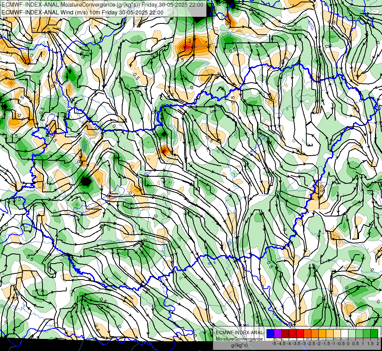The height and width of the screenshot is (351, 382).
Task: Pick the dark orange swatch between -2.5 and -2
Action: [315, 333]
